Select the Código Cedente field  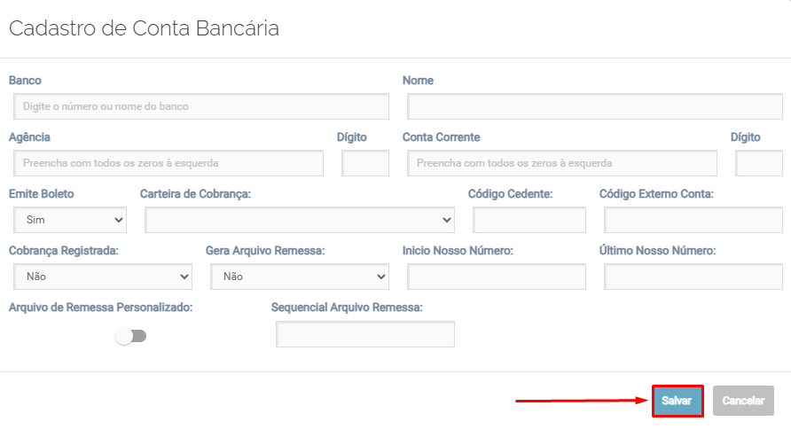coord(529,220)
